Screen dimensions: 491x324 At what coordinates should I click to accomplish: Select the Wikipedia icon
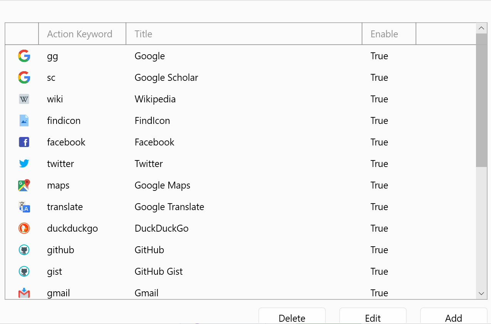24,99
